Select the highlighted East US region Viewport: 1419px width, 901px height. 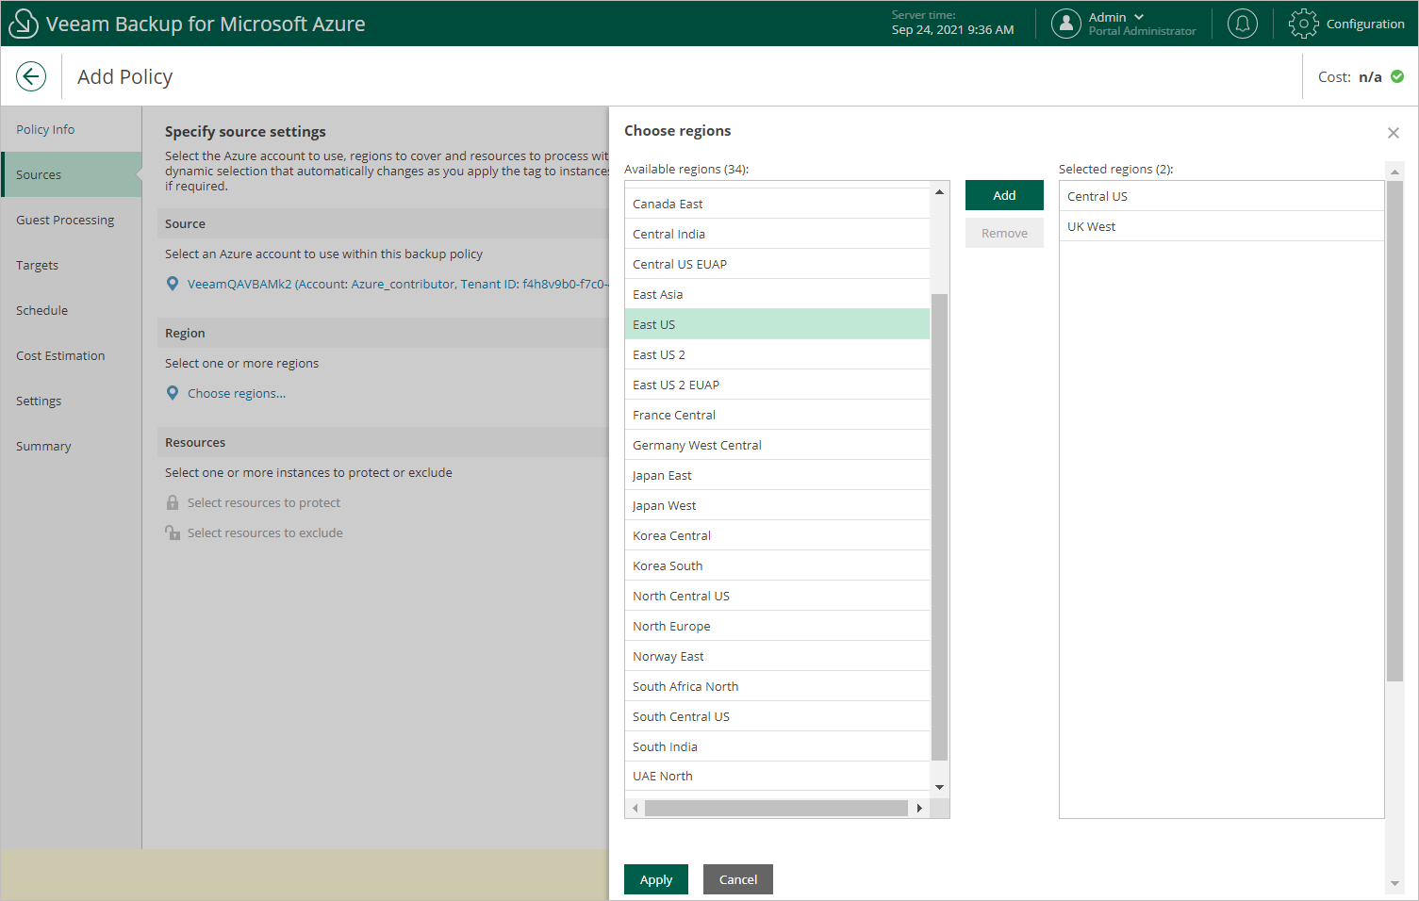click(778, 324)
